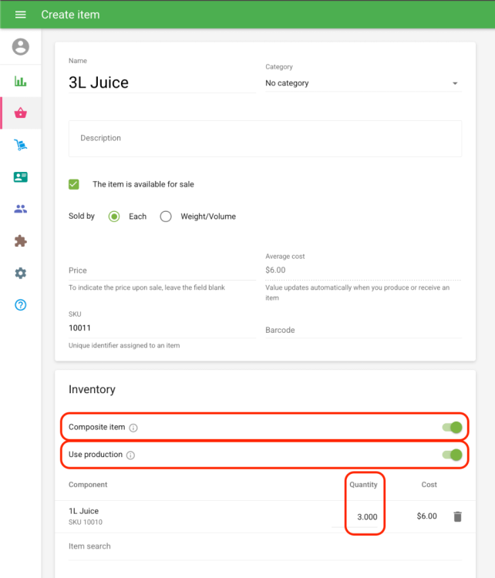Show info tooltip for Composite item
The image size is (495, 578).
click(x=133, y=428)
